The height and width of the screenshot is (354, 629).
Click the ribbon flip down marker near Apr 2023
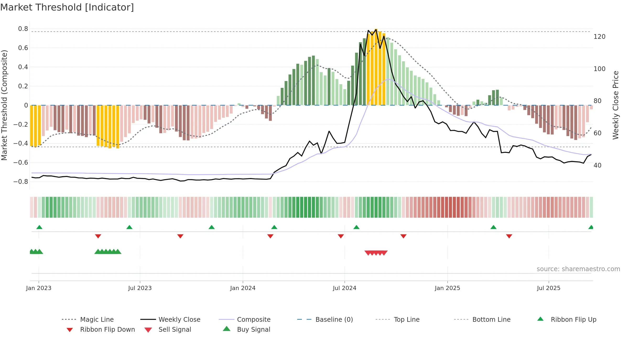click(98, 236)
